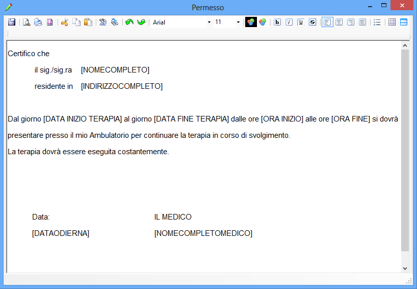
Task: Toggle strikethrough formatting
Action: tap(312, 22)
